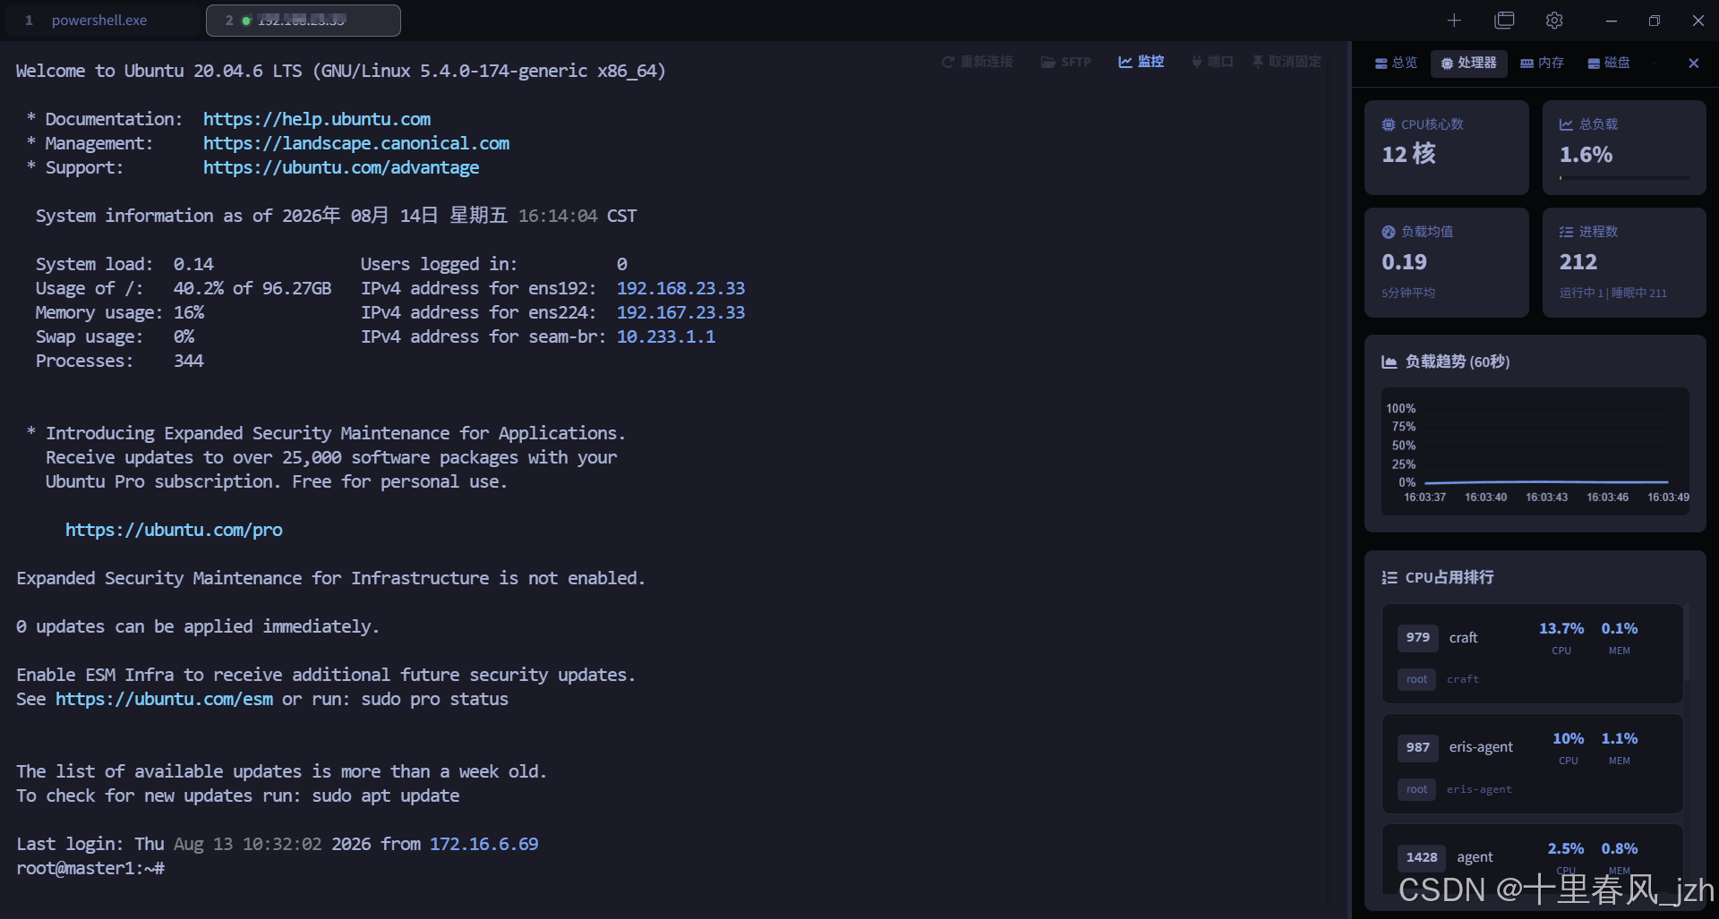Select the processor (处理器) tab
The image size is (1719, 919).
tap(1469, 63)
